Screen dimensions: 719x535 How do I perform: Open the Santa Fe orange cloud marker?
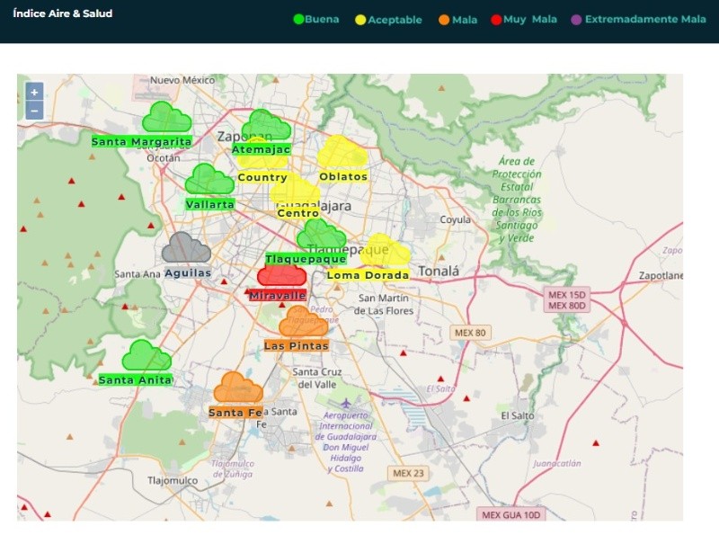click(238, 388)
